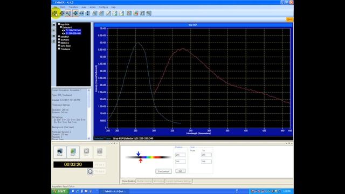The height and width of the screenshot is (194, 345).
Task: Expand the Timebase tree node
Action: (59, 49)
